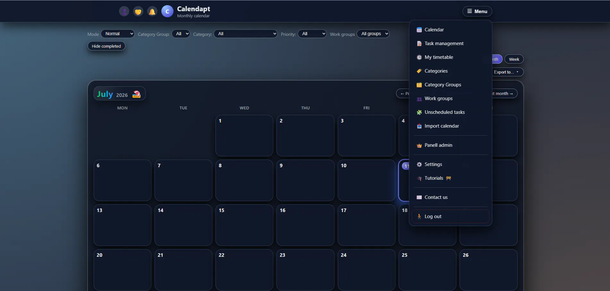The height and width of the screenshot is (291, 610).
Task: Click the beach umbrella icon beside July 2026
Action: (x=136, y=94)
